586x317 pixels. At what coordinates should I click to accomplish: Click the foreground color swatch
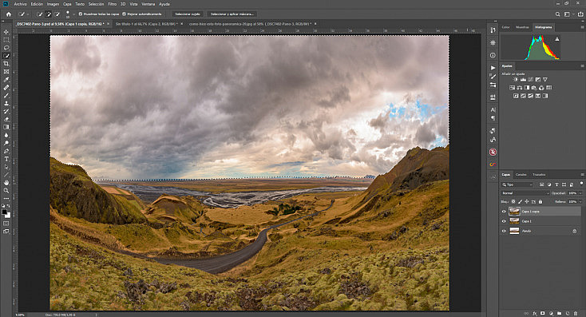tap(5, 212)
